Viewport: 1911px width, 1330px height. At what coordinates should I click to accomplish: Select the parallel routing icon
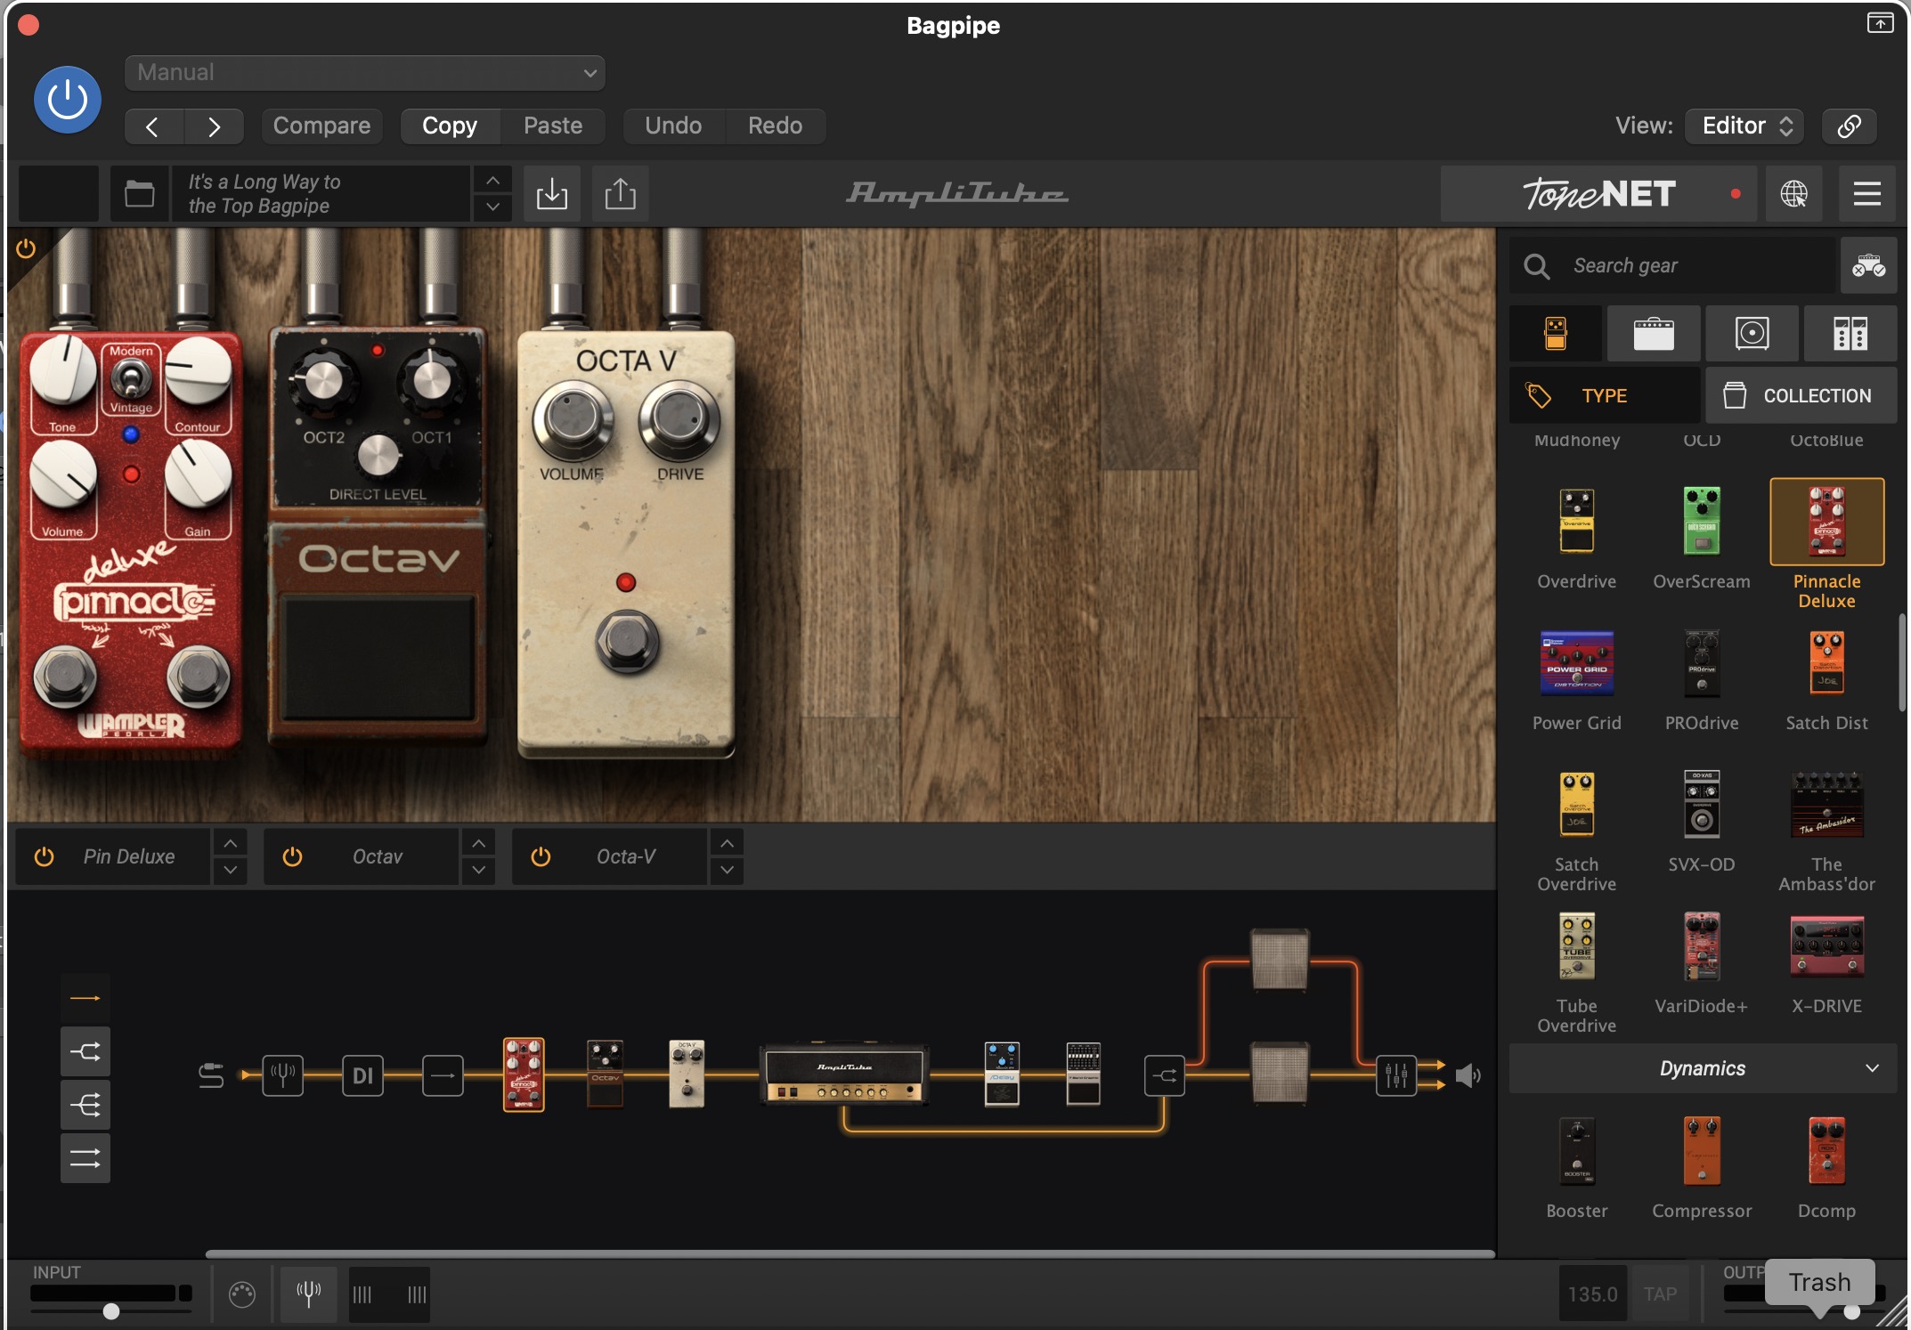(x=85, y=1158)
